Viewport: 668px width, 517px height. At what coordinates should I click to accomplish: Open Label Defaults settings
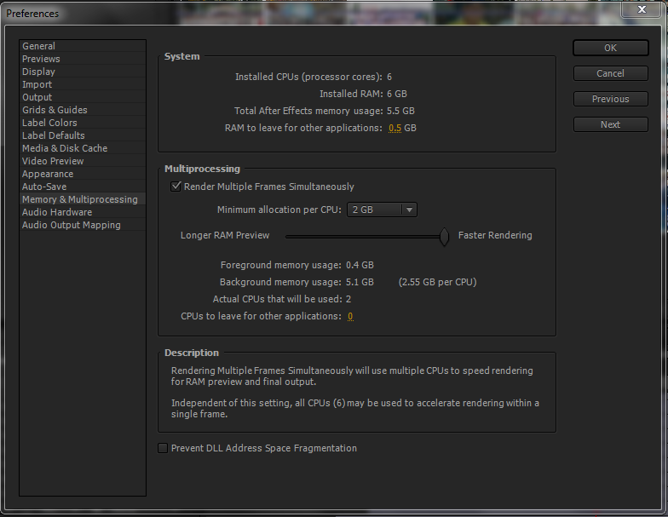tap(83, 135)
